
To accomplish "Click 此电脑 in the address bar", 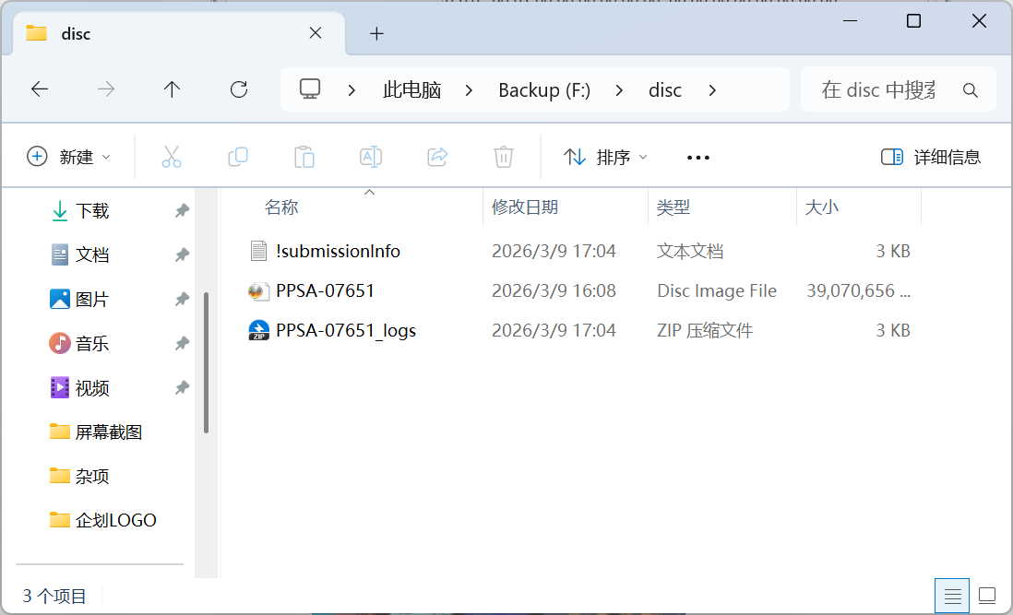I will [412, 89].
